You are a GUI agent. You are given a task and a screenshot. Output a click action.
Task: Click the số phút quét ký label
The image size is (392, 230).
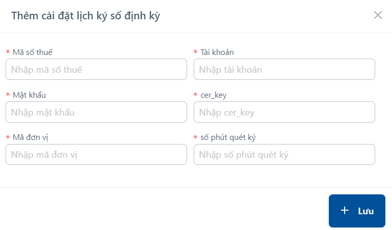click(x=228, y=137)
